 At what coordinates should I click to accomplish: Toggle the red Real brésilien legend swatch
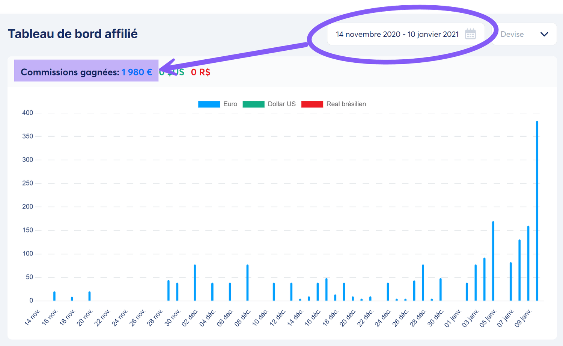tap(312, 104)
